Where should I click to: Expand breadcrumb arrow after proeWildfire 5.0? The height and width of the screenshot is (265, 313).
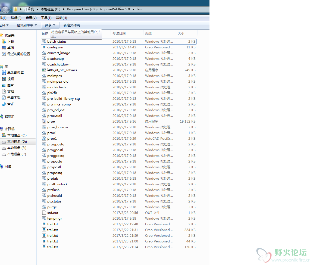point(133,9)
